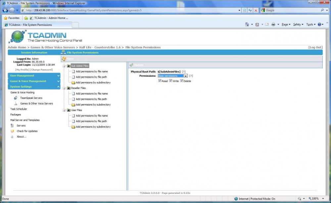Screen dimensions: 331x203
Task: Open the browser Home icon
Action: pyautogui.click(x=247, y=24)
